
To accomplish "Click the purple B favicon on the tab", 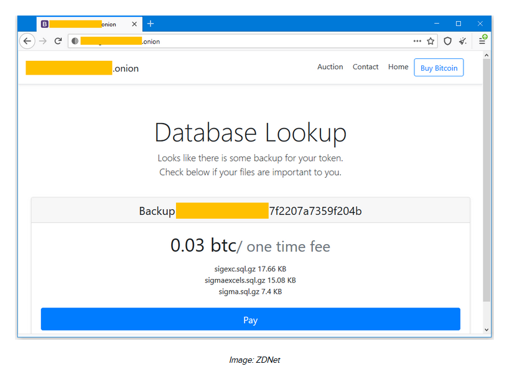I will click(45, 24).
